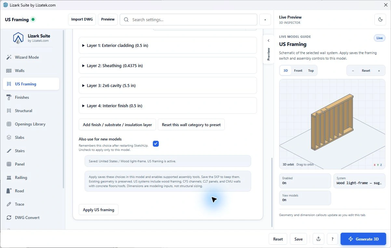Expand Layer 3: 2x6 cavity

(168, 85)
